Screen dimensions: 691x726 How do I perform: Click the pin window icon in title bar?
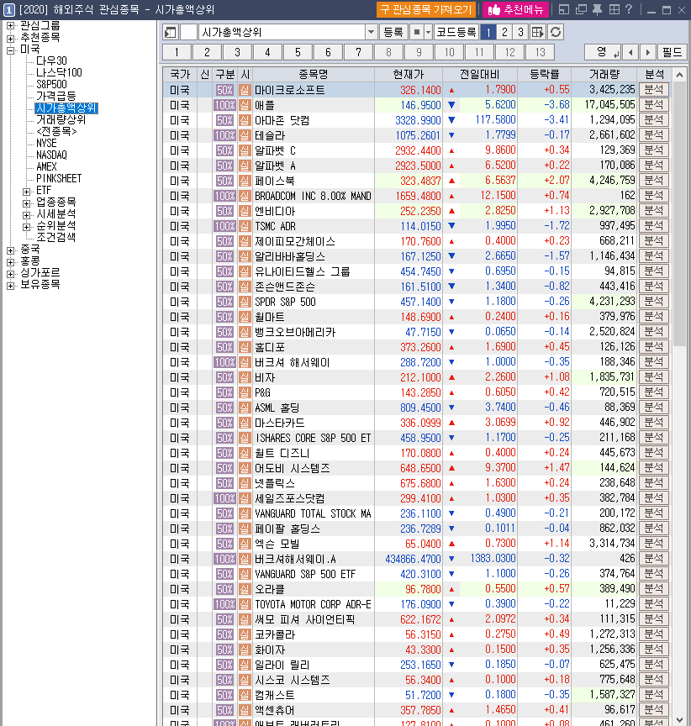click(x=598, y=9)
